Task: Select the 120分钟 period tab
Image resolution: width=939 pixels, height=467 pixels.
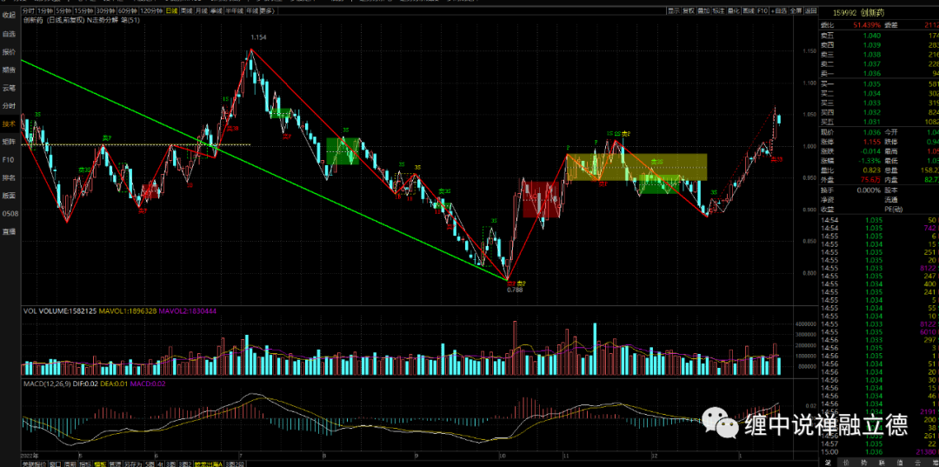Action: click(x=151, y=10)
